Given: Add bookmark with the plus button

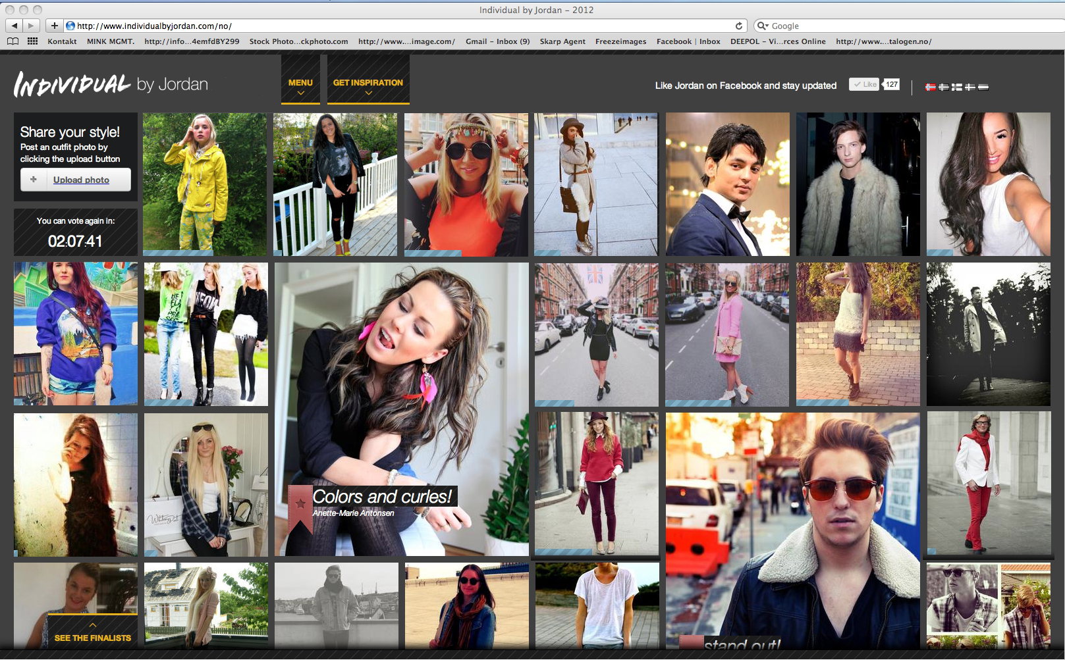Looking at the screenshot, I should [x=54, y=26].
